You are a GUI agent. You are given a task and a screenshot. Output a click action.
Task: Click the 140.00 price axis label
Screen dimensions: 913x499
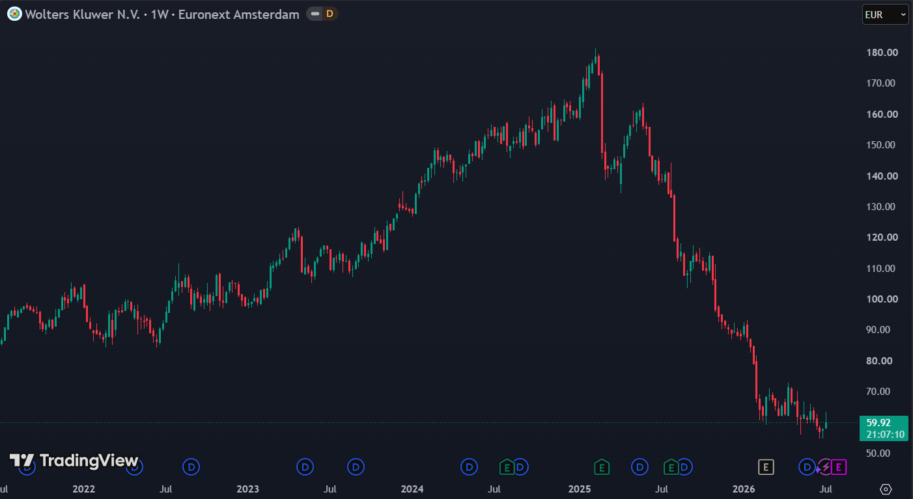882,176
